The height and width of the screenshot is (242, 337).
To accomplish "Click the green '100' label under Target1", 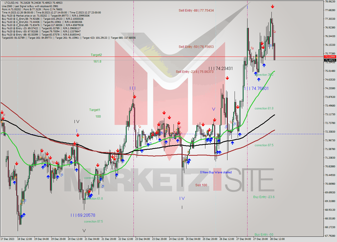I will coord(98,117).
